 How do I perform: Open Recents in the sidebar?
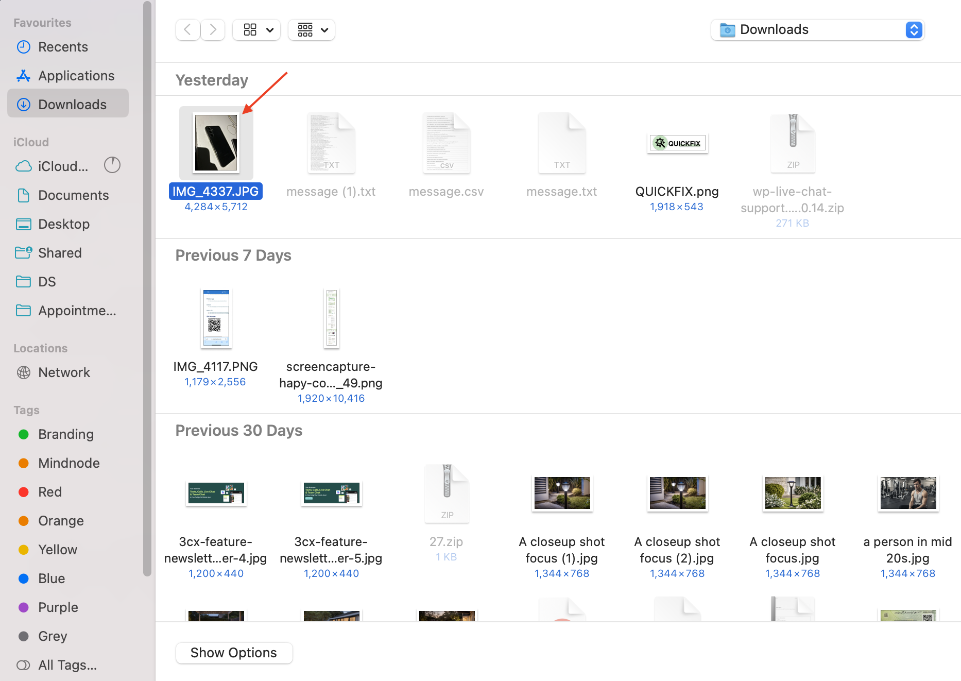63,47
